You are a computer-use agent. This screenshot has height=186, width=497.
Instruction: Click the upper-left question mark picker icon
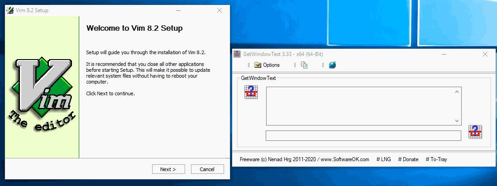(x=251, y=92)
